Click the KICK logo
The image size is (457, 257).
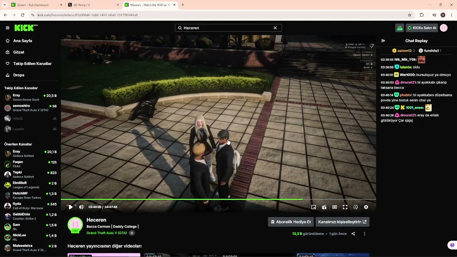26,28
